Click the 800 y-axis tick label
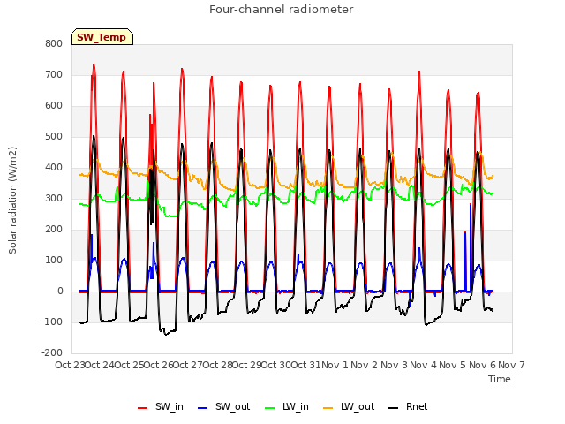Screen dimensions: 565x424 tap(54, 43)
